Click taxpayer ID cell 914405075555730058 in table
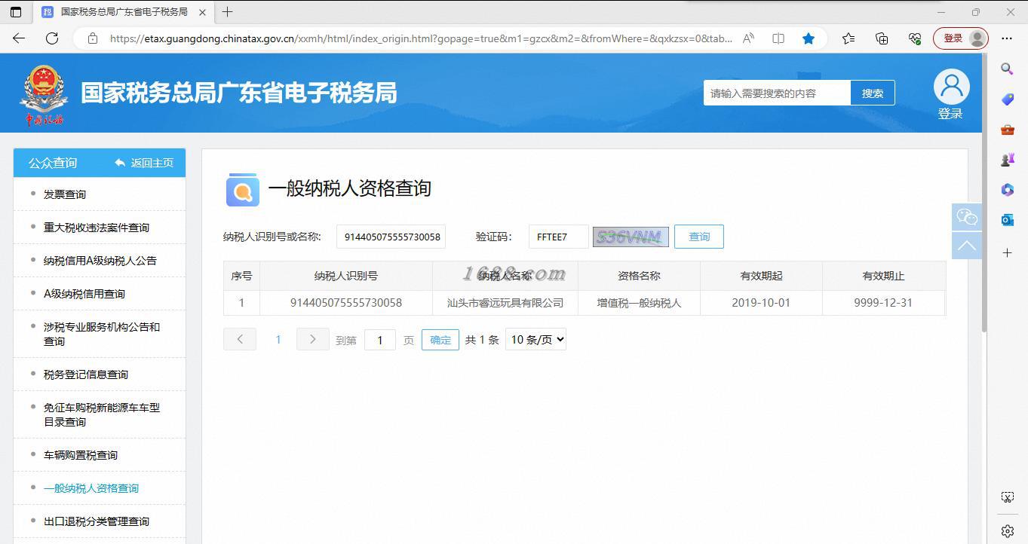The height and width of the screenshot is (544, 1028). [x=346, y=303]
